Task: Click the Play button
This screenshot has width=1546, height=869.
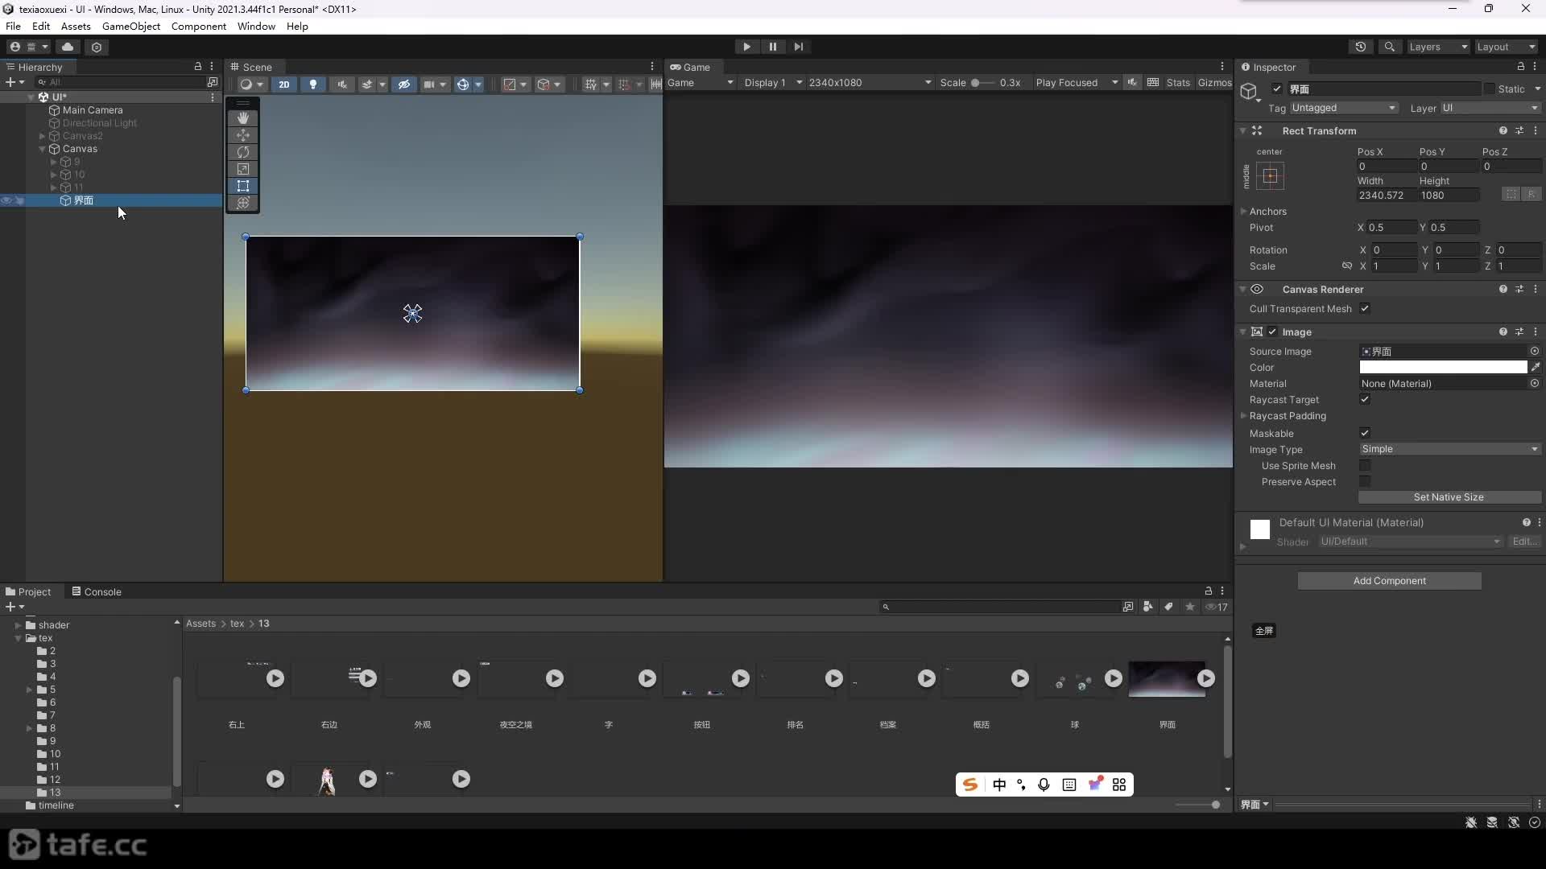Action: coord(746,47)
